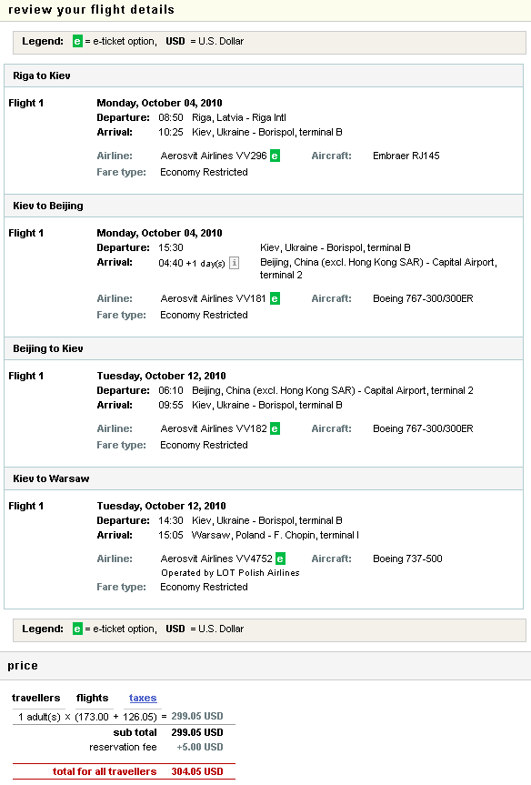Viewport: 531px width, 785px height.
Task: Click the Operated by LOT Polish Airlines note
Action: pos(230,573)
